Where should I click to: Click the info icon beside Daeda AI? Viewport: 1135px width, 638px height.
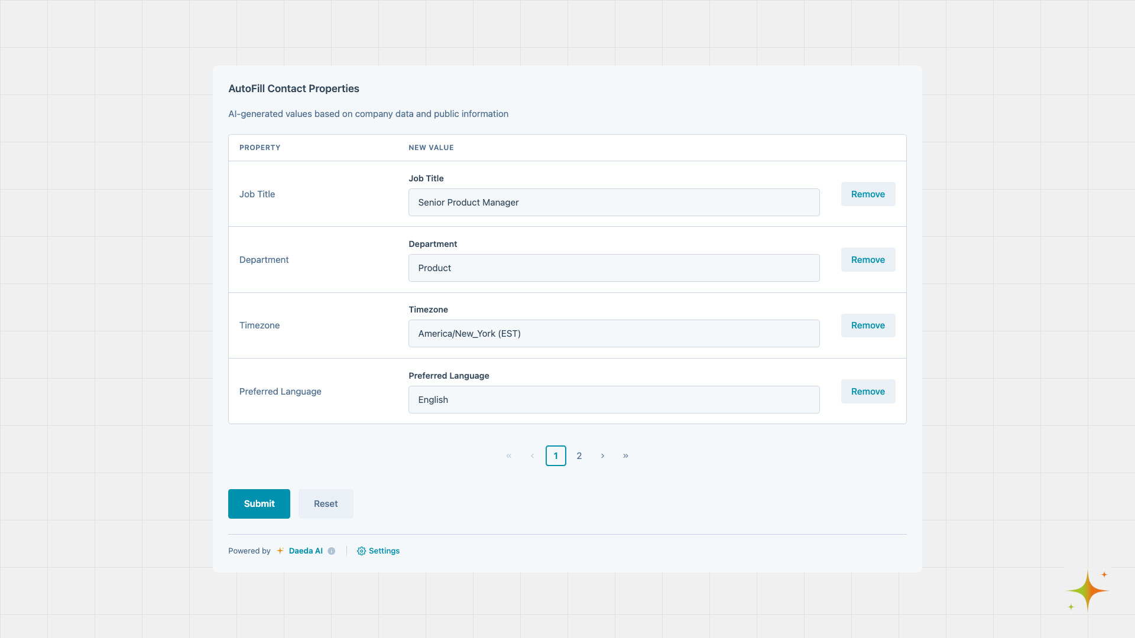[x=332, y=551]
